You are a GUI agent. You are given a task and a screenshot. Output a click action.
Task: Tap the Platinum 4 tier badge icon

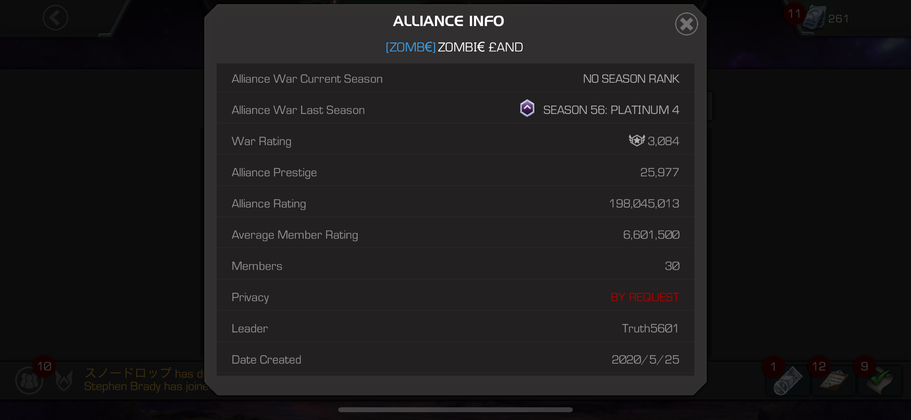(527, 108)
